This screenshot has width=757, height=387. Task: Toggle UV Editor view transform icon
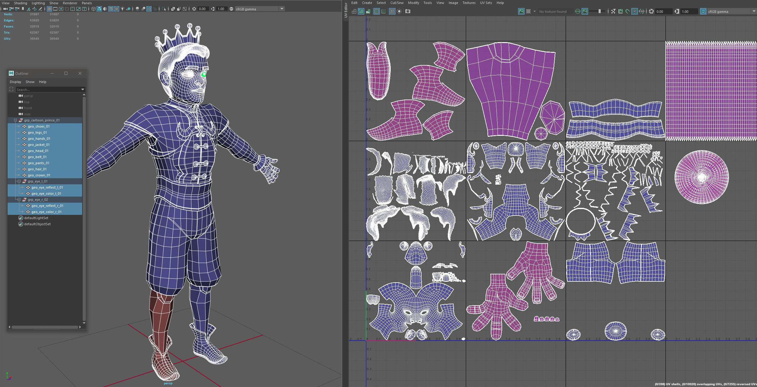point(703,11)
